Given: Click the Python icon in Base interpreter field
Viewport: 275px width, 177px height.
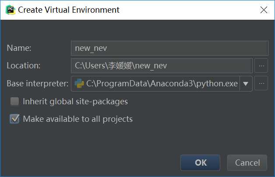Looking at the screenshot, I should (79, 83).
